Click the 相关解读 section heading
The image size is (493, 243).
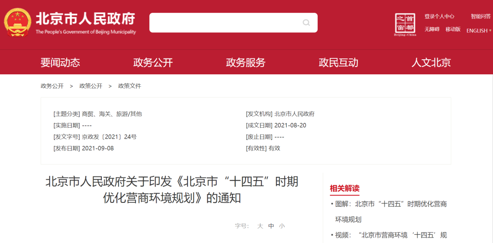pos(345,188)
